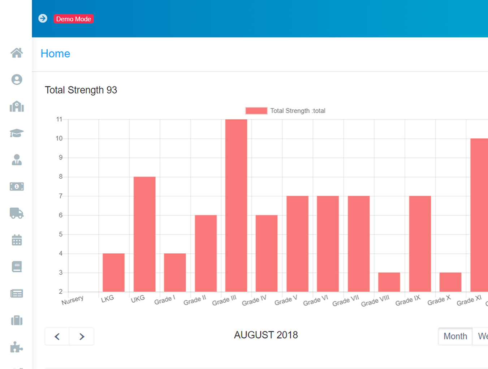Screen dimensions: 488x369
Task: Click the Grade III bar in chart
Action: tap(236, 205)
